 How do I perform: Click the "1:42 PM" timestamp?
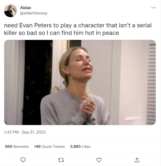pyautogui.click(x=12, y=132)
